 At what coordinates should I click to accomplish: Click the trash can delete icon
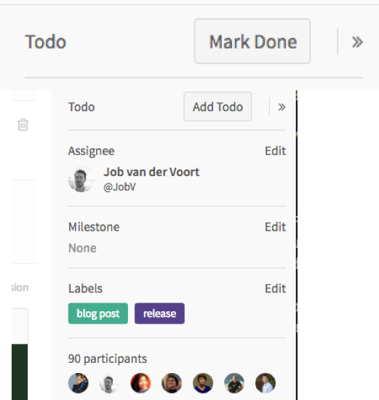[23, 124]
